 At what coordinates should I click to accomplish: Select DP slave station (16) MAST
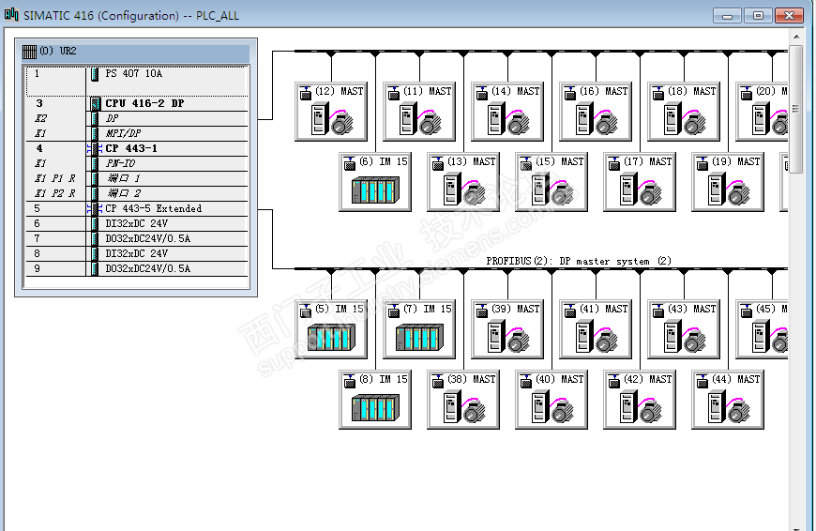[x=596, y=112]
